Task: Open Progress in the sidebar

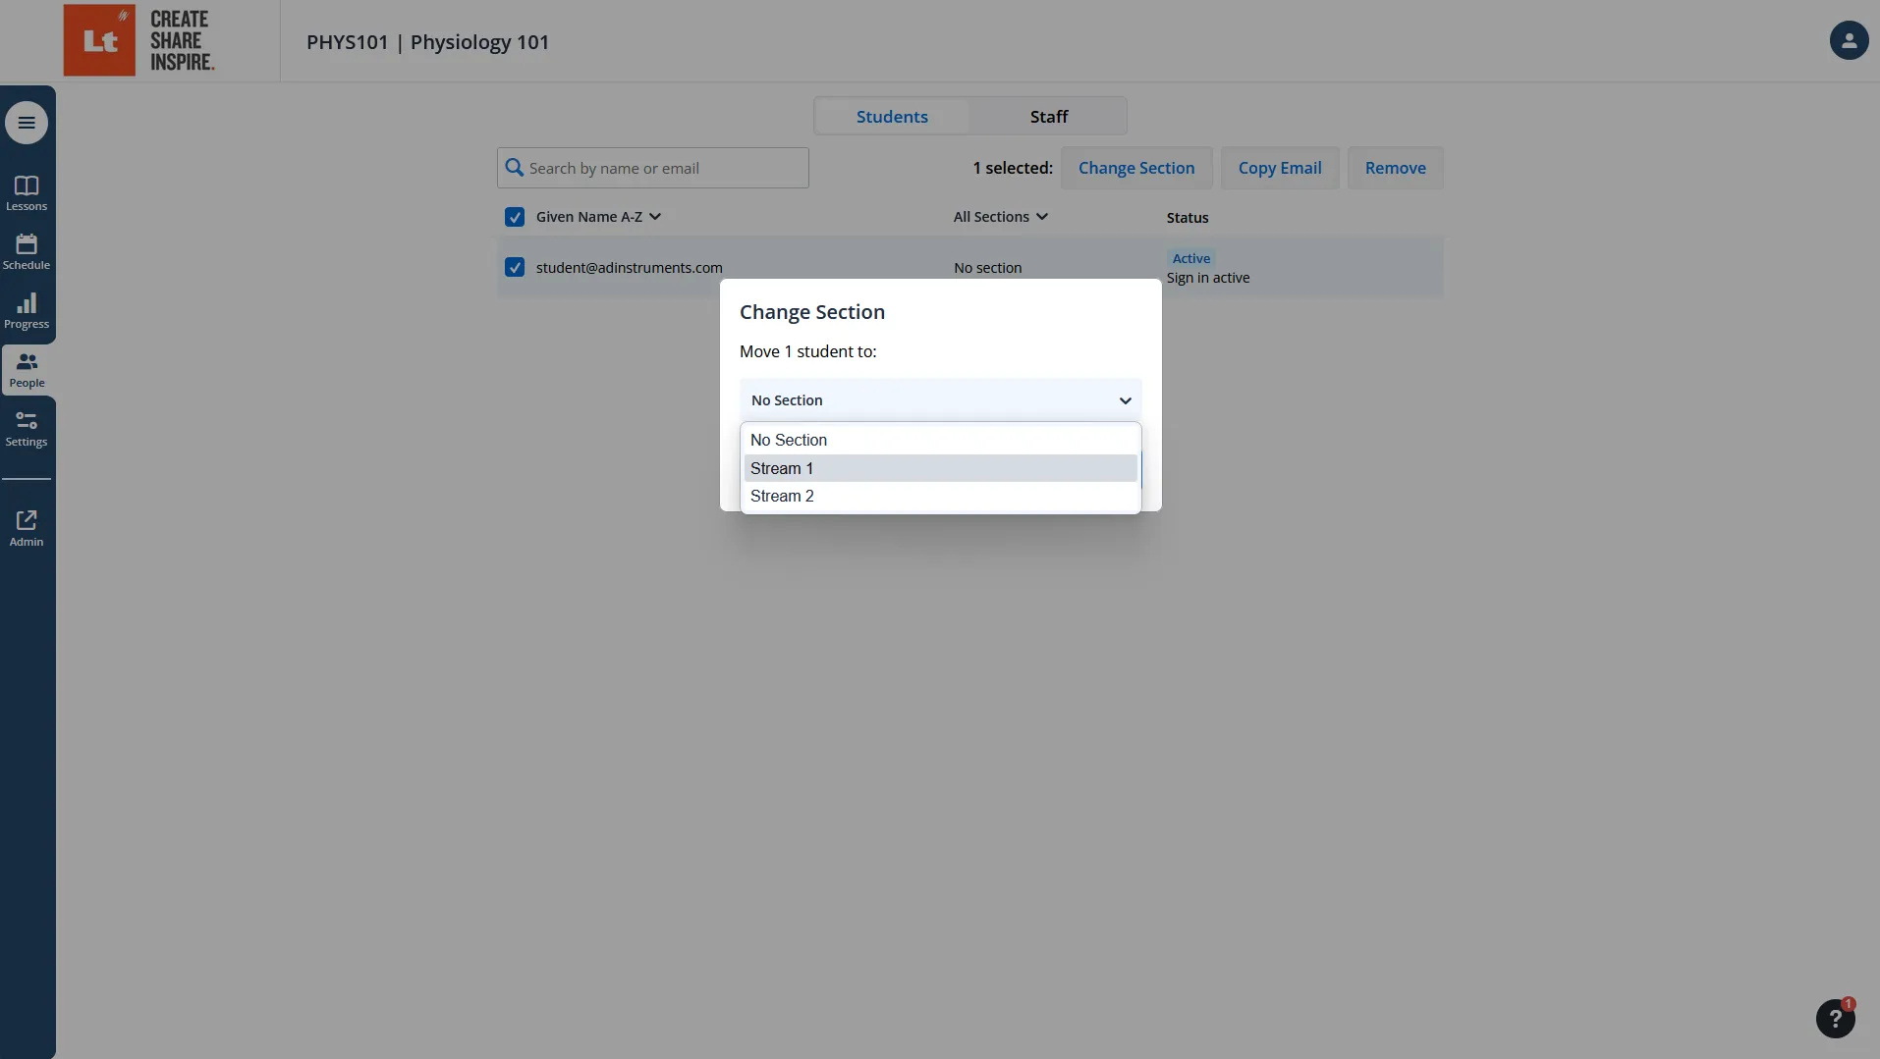Action: tap(27, 311)
